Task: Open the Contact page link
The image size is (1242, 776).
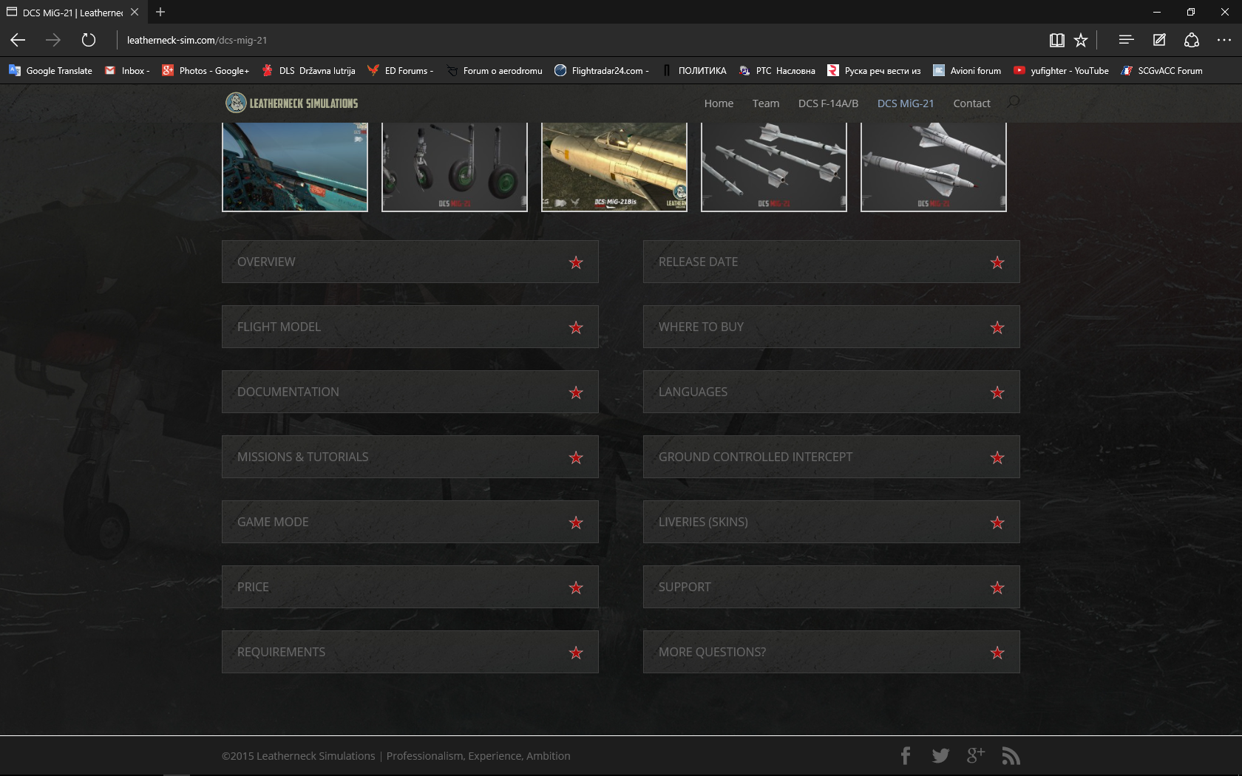Action: pyautogui.click(x=971, y=103)
